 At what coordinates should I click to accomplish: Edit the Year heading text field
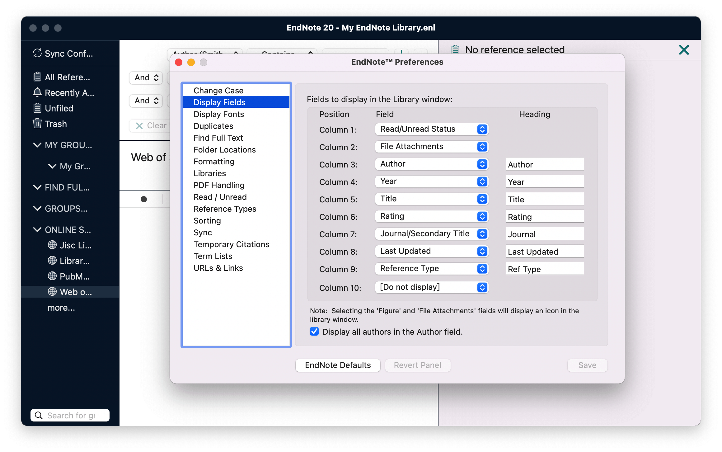pyautogui.click(x=545, y=181)
